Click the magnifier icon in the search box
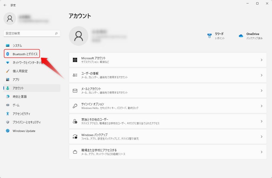 (56, 33)
